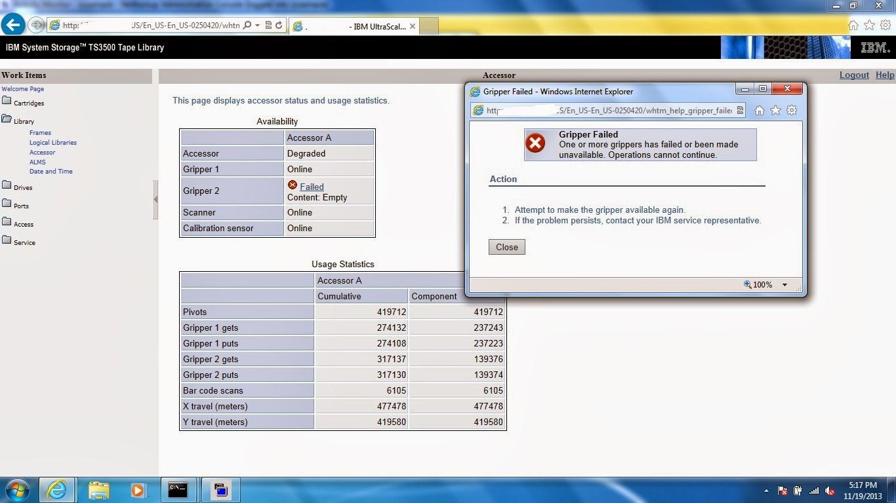Image resolution: width=896 pixels, height=503 pixels.
Task: Click the Home icon in the popup toolbar
Action: pos(759,110)
